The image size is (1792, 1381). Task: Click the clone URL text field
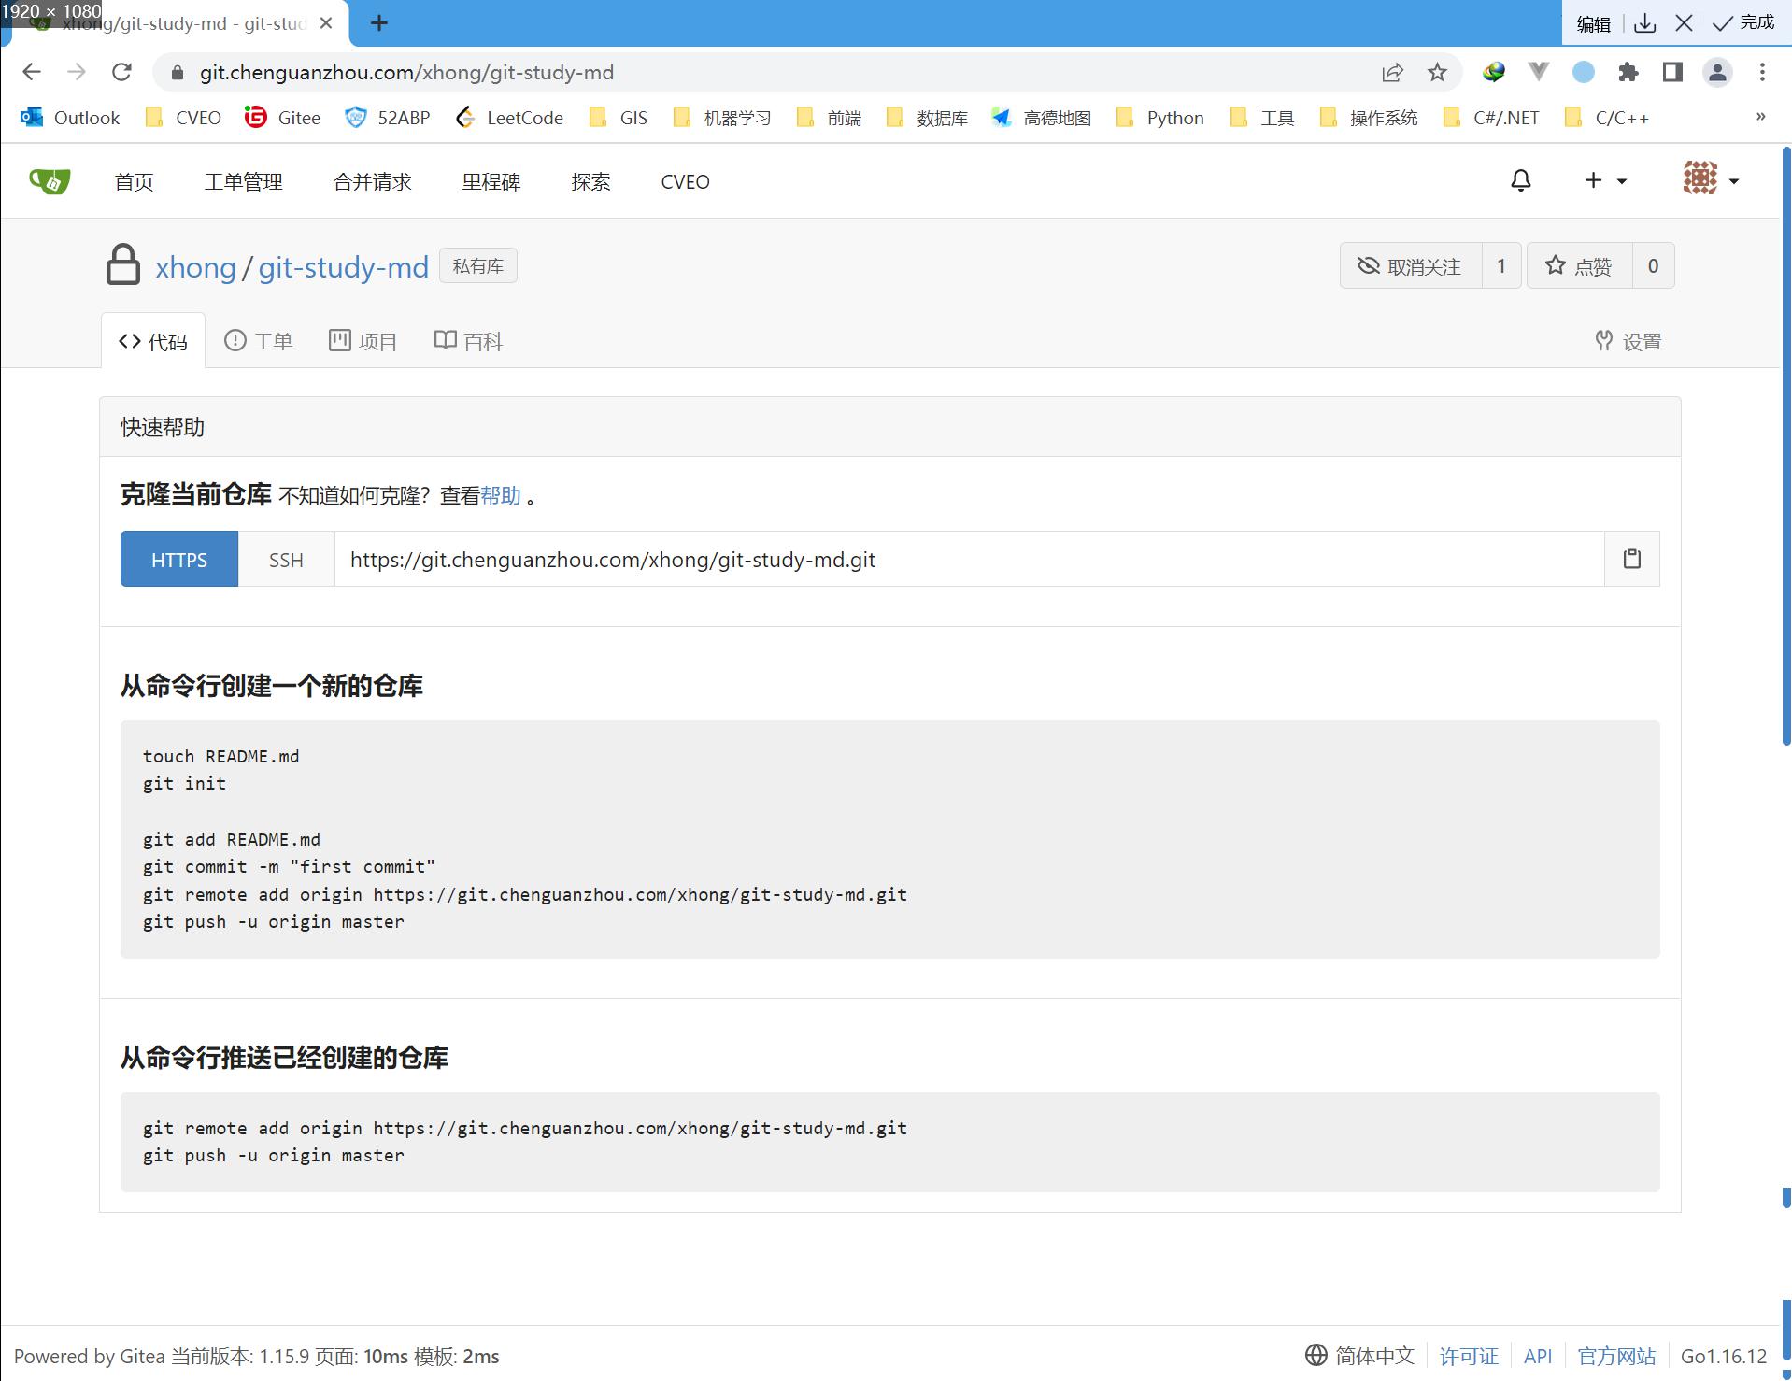pos(968,560)
